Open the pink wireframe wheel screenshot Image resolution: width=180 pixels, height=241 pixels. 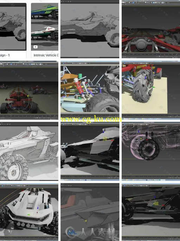(151, 151)
